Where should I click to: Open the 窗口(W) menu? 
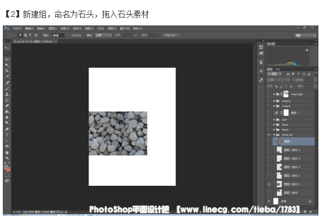tap(125, 28)
